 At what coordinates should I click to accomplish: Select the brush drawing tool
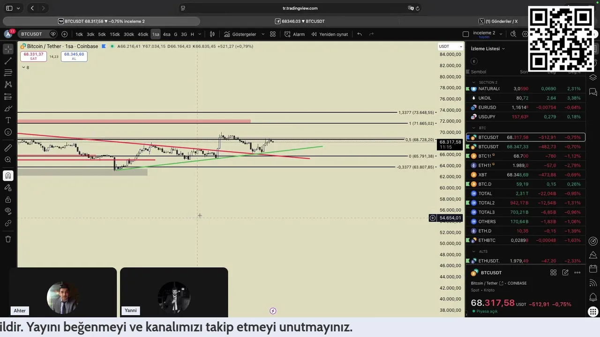[8, 109]
